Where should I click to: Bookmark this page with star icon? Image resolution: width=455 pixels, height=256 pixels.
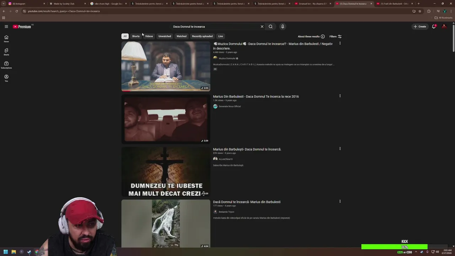coord(420,11)
